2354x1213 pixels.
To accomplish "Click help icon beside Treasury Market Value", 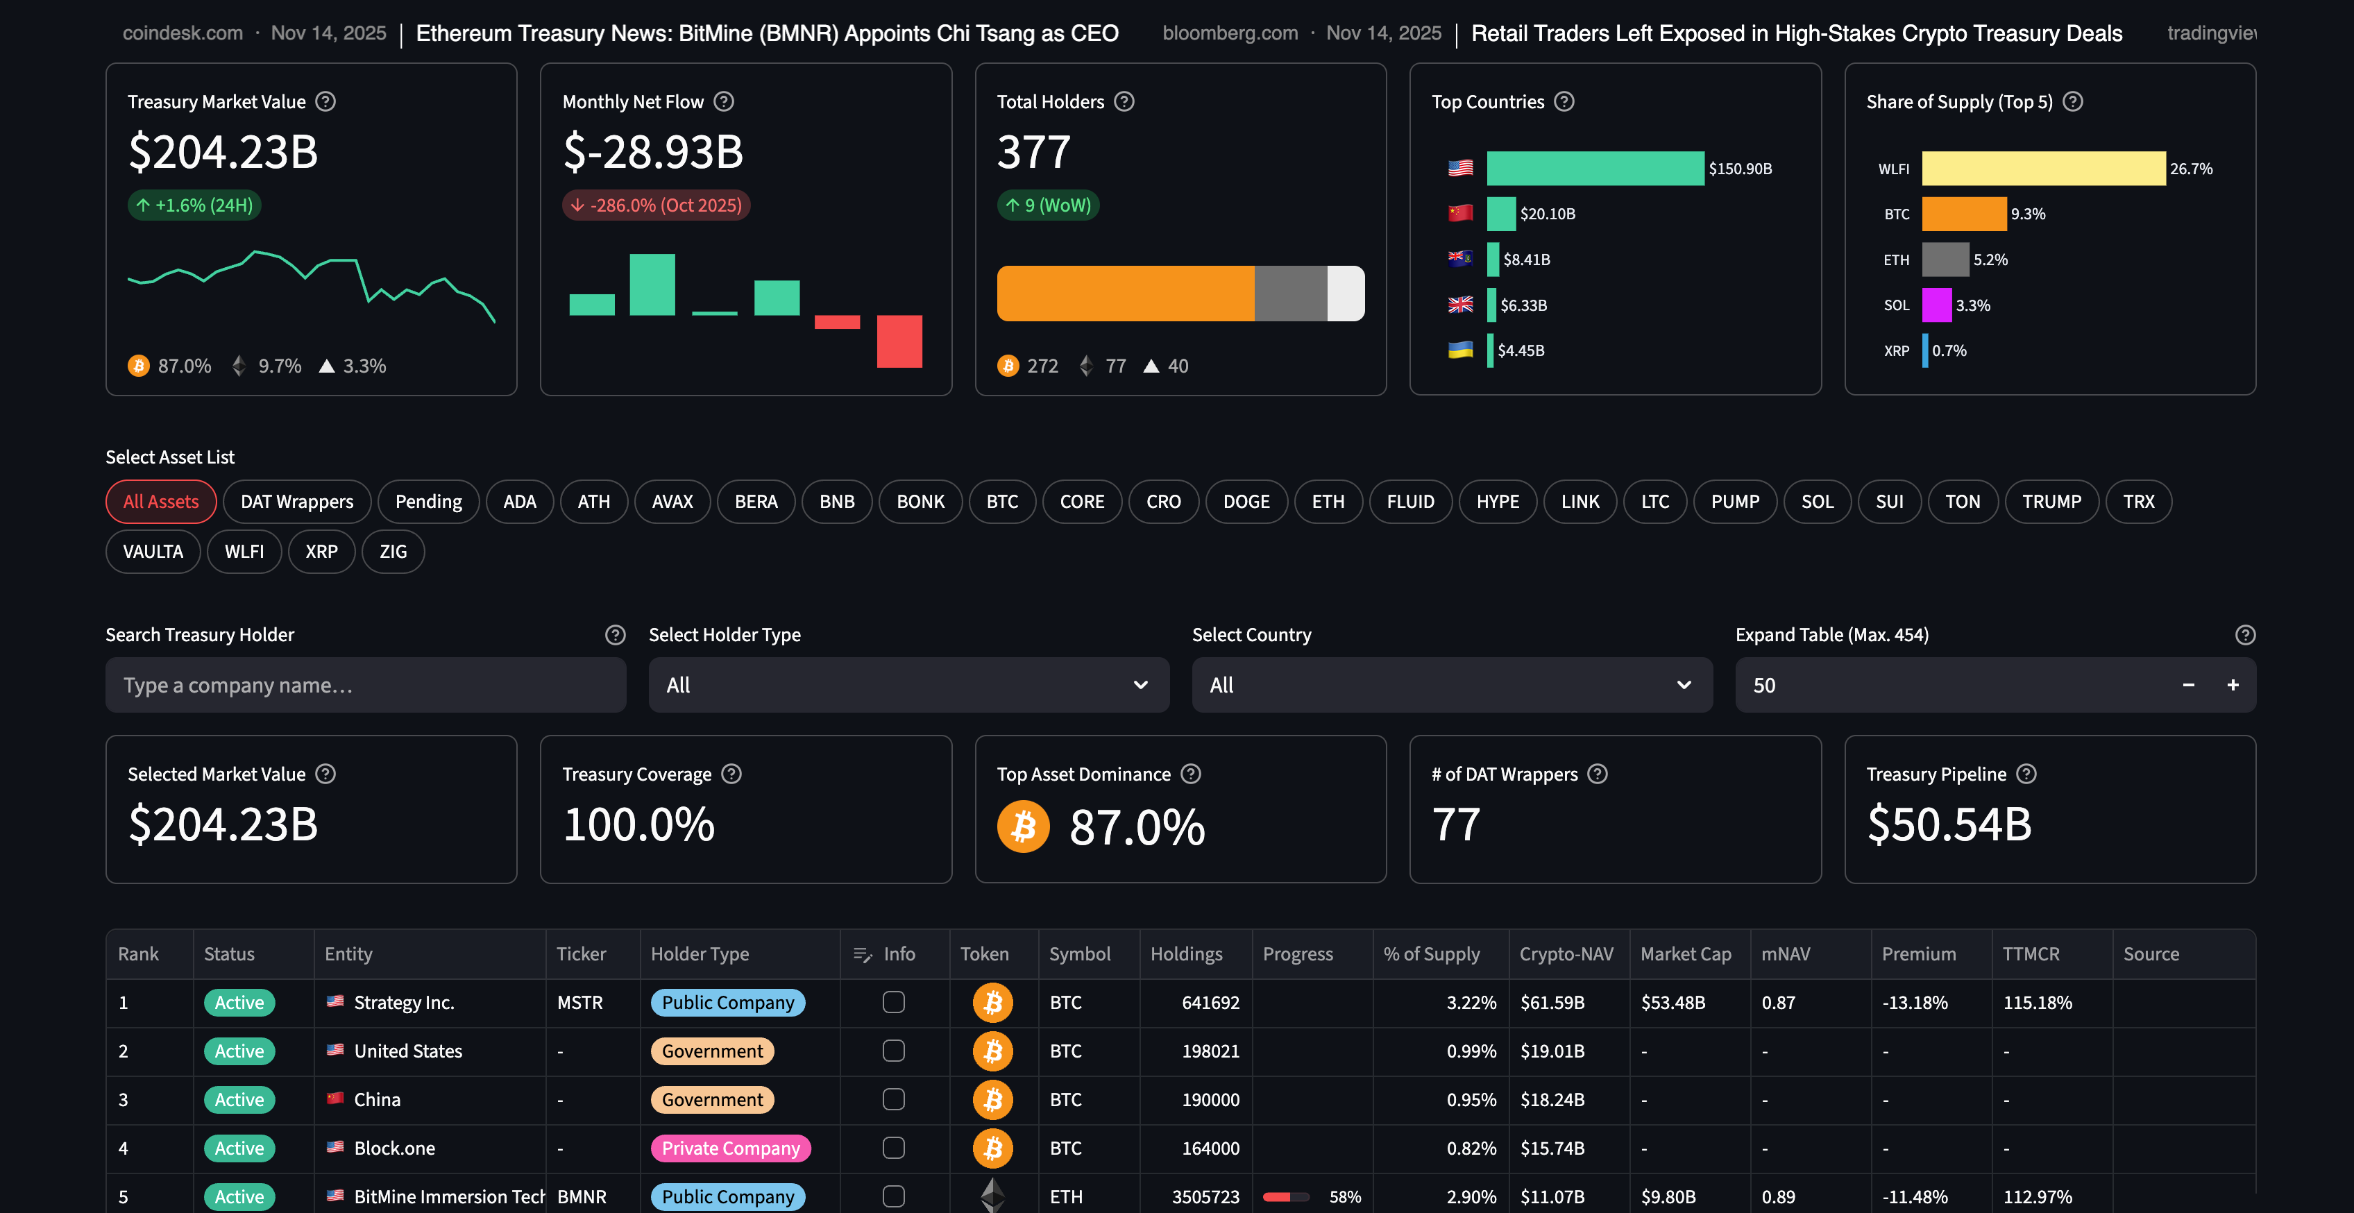I will tap(325, 101).
